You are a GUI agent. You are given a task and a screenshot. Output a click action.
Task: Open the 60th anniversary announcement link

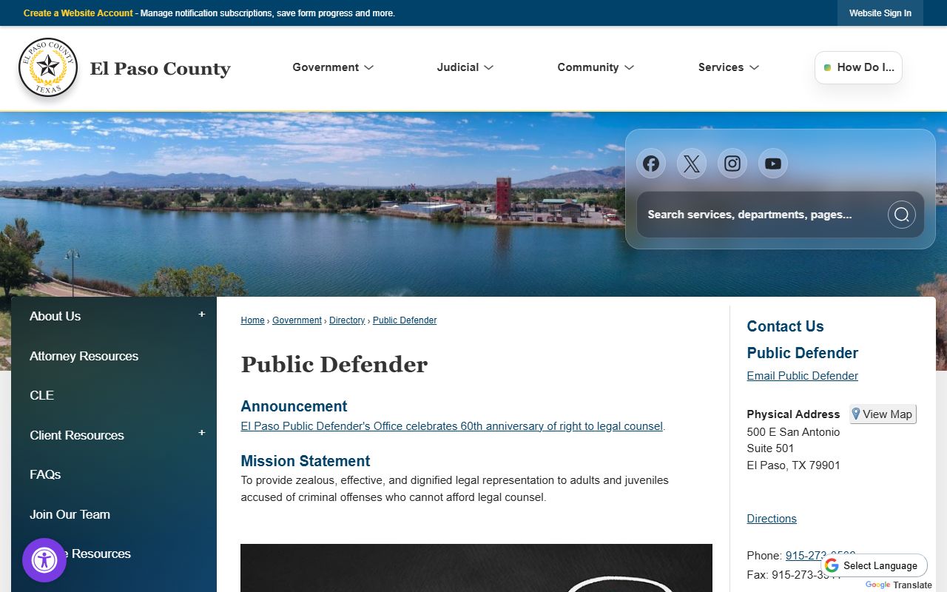point(452,426)
